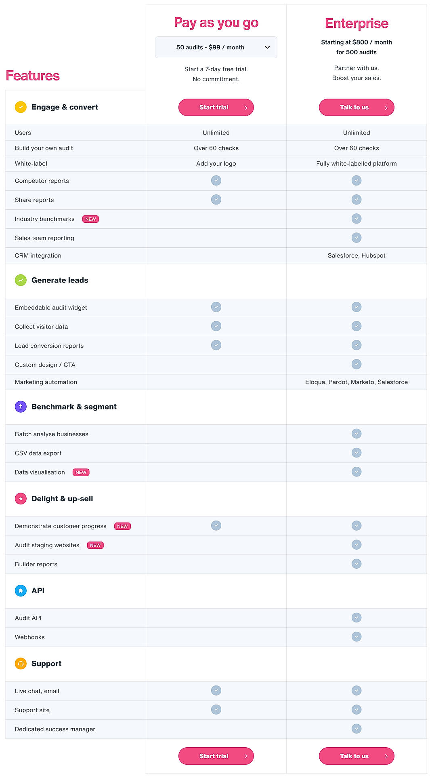Click the green Generate leads section icon

pos(20,280)
